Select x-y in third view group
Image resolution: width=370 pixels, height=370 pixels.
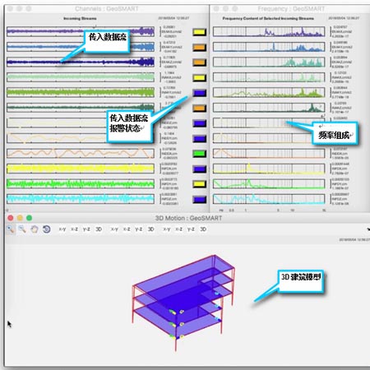(x=167, y=229)
